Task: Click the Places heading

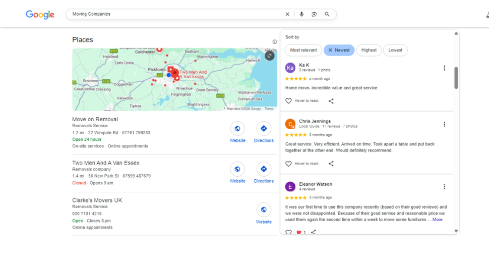Action: (82, 40)
